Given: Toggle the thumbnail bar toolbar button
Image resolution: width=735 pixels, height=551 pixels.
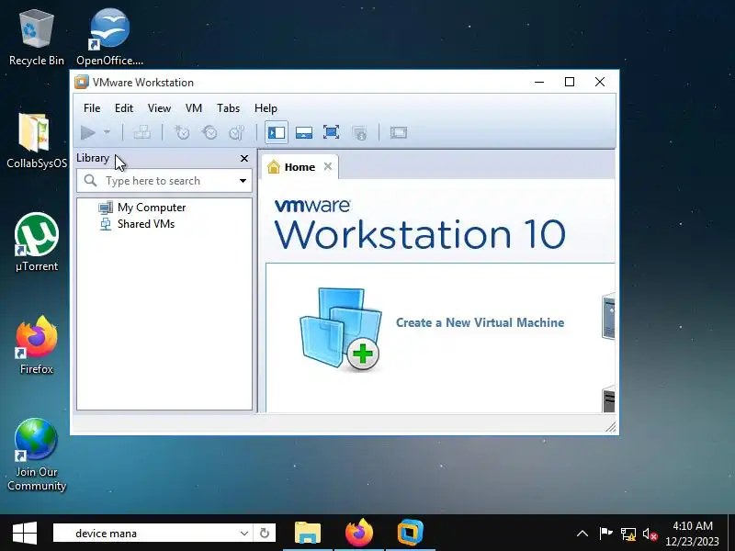Looking at the screenshot, I should 304,132.
